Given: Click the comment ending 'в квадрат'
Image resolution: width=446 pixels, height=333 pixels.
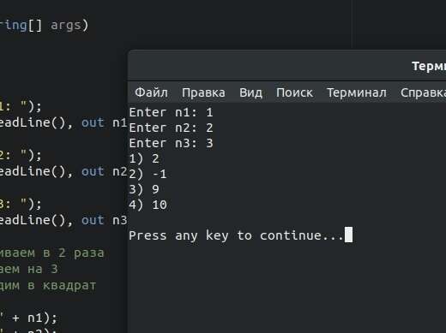Looking at the screenshot, I should (48, 286).
